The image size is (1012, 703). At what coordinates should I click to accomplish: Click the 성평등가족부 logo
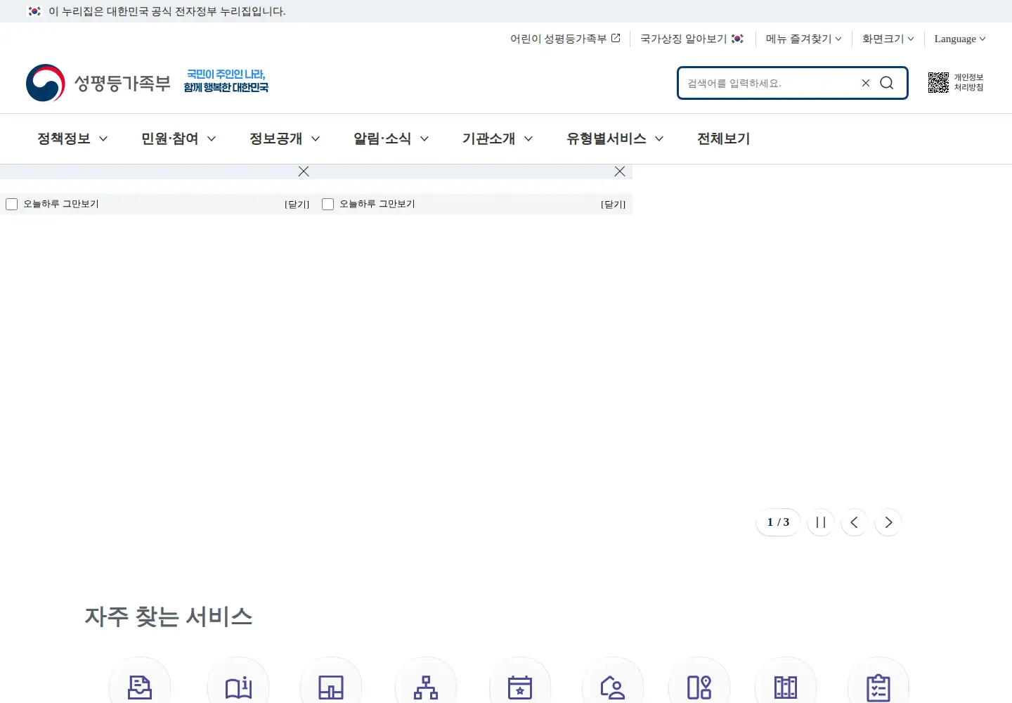[98, 83]
